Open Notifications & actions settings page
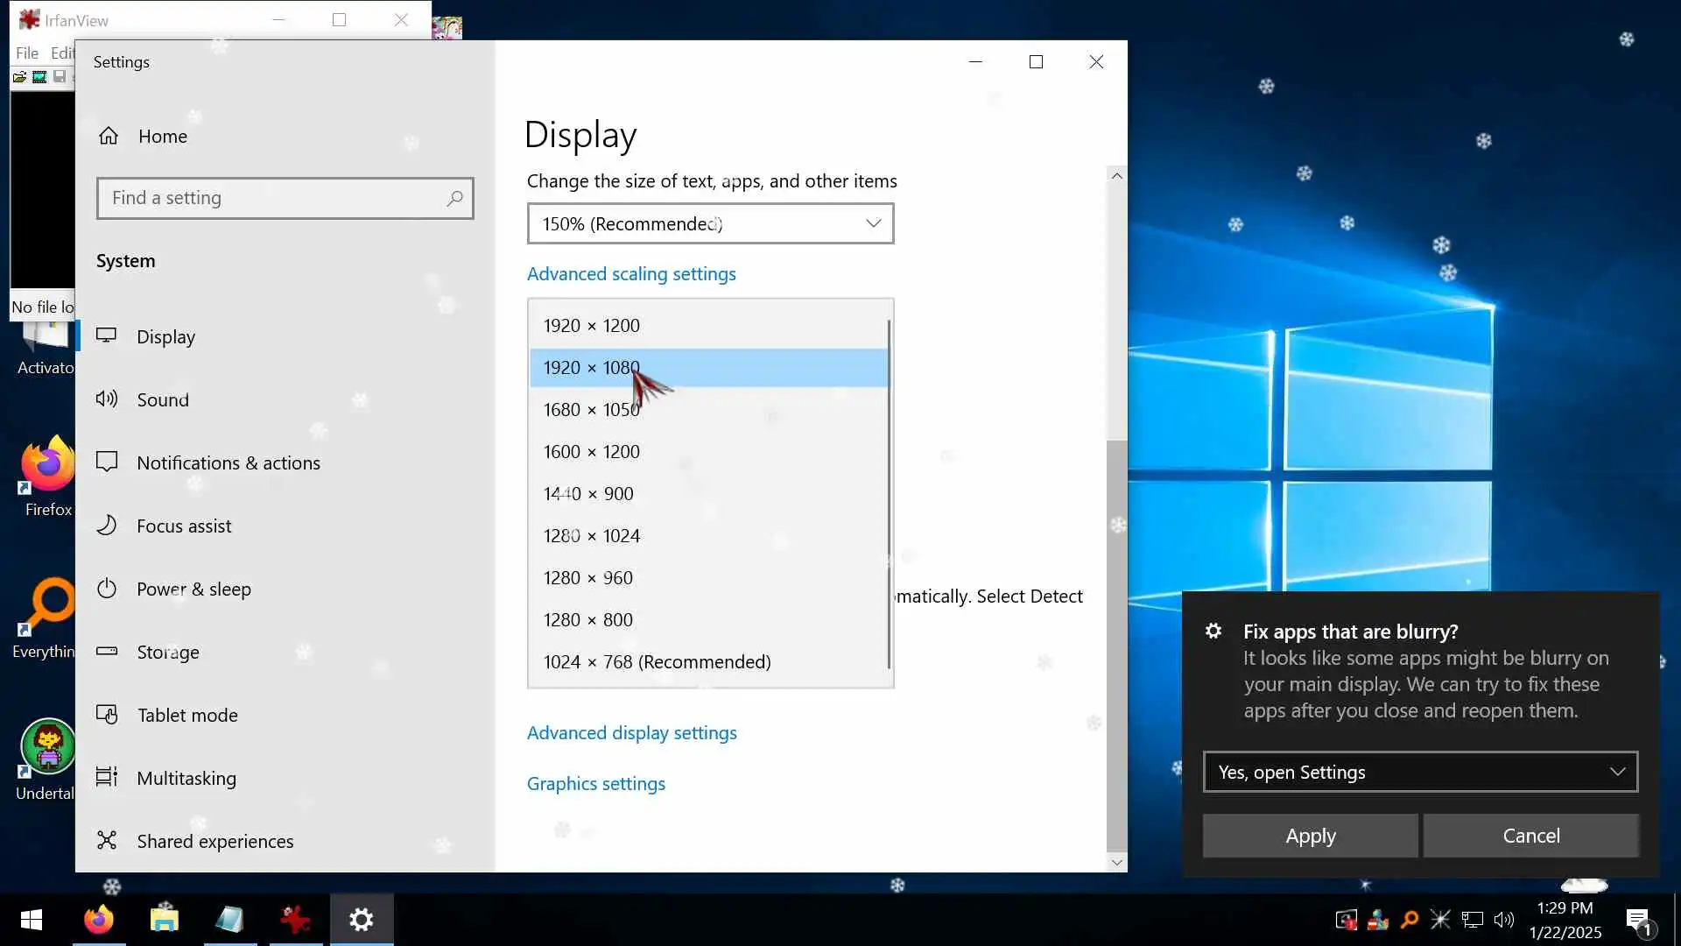 click(229, 462)
